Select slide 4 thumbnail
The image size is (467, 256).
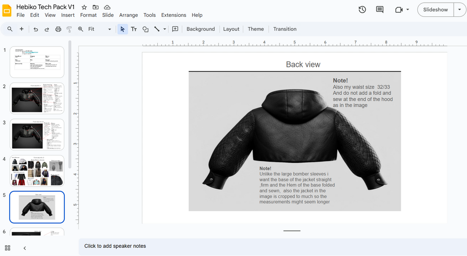coord(37,171)
